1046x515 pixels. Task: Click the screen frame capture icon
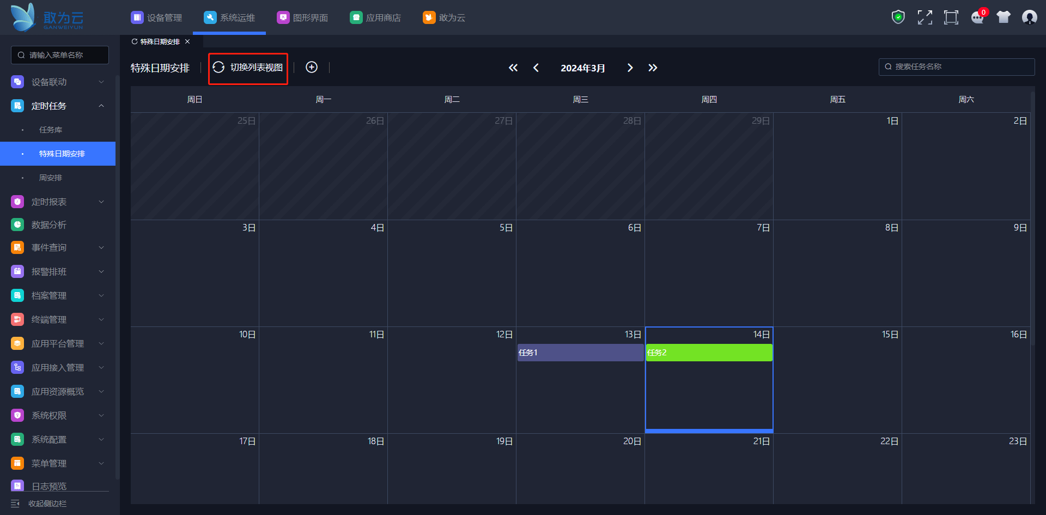pyautogui.click(x=951, y=17)
